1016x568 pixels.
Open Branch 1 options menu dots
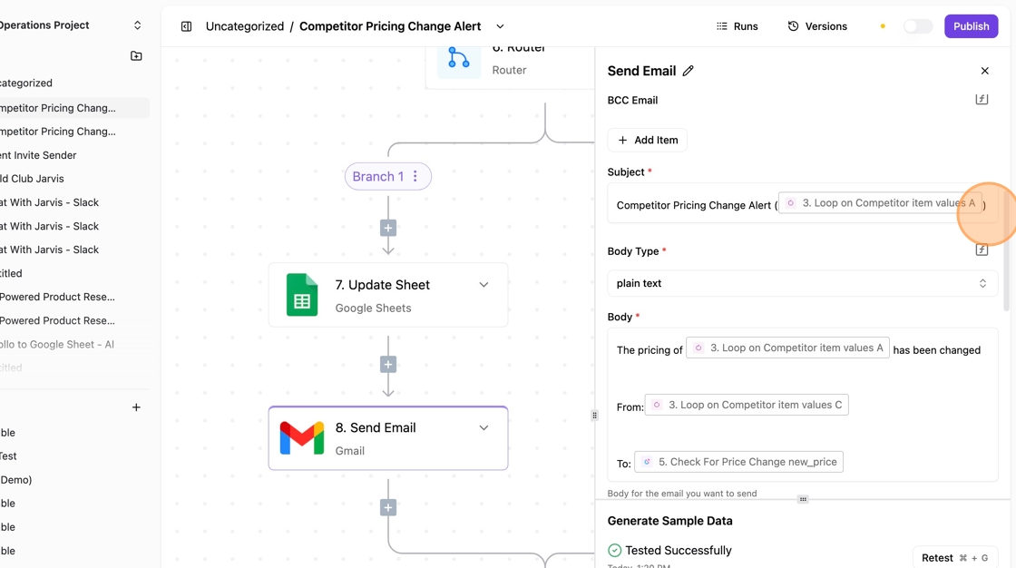click(x=415, y=176)
